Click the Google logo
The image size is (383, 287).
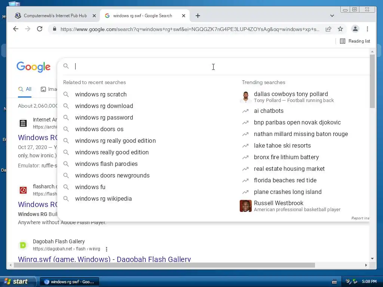pyautogui.click(x=33, y=67)
